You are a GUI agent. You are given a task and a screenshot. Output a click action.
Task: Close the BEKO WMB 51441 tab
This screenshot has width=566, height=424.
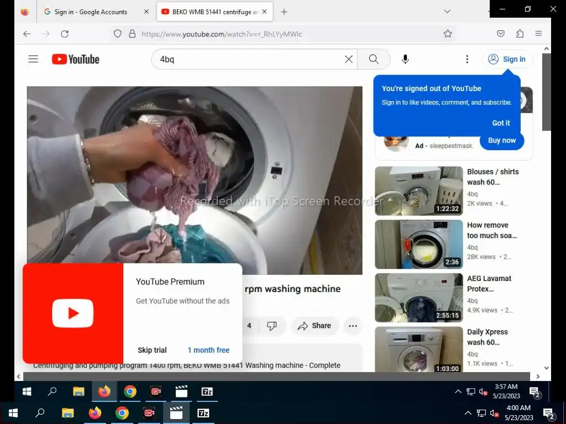264,12
